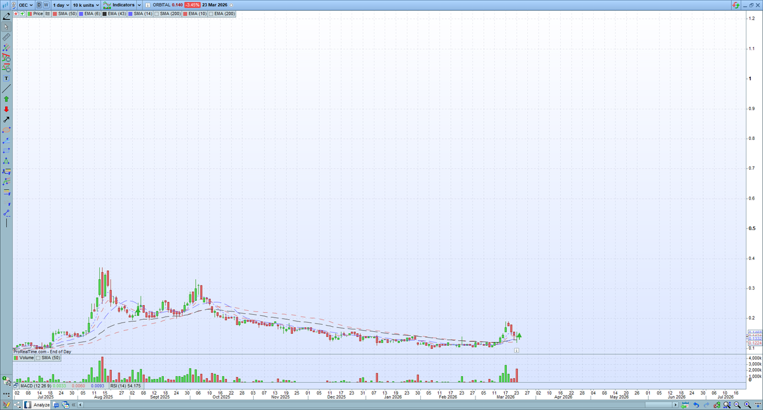Click the redo arrow in bottom-right

(706, 404)
